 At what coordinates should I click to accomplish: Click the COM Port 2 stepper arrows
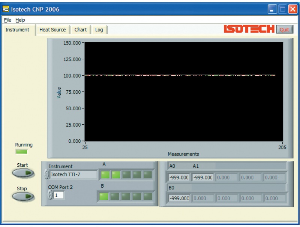49,195
